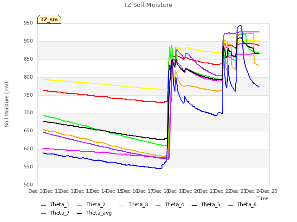The height and width of the screenshot is (222, 297).
Task: Click the Dec 14 x-axis date label
Action: pos(99,191)
